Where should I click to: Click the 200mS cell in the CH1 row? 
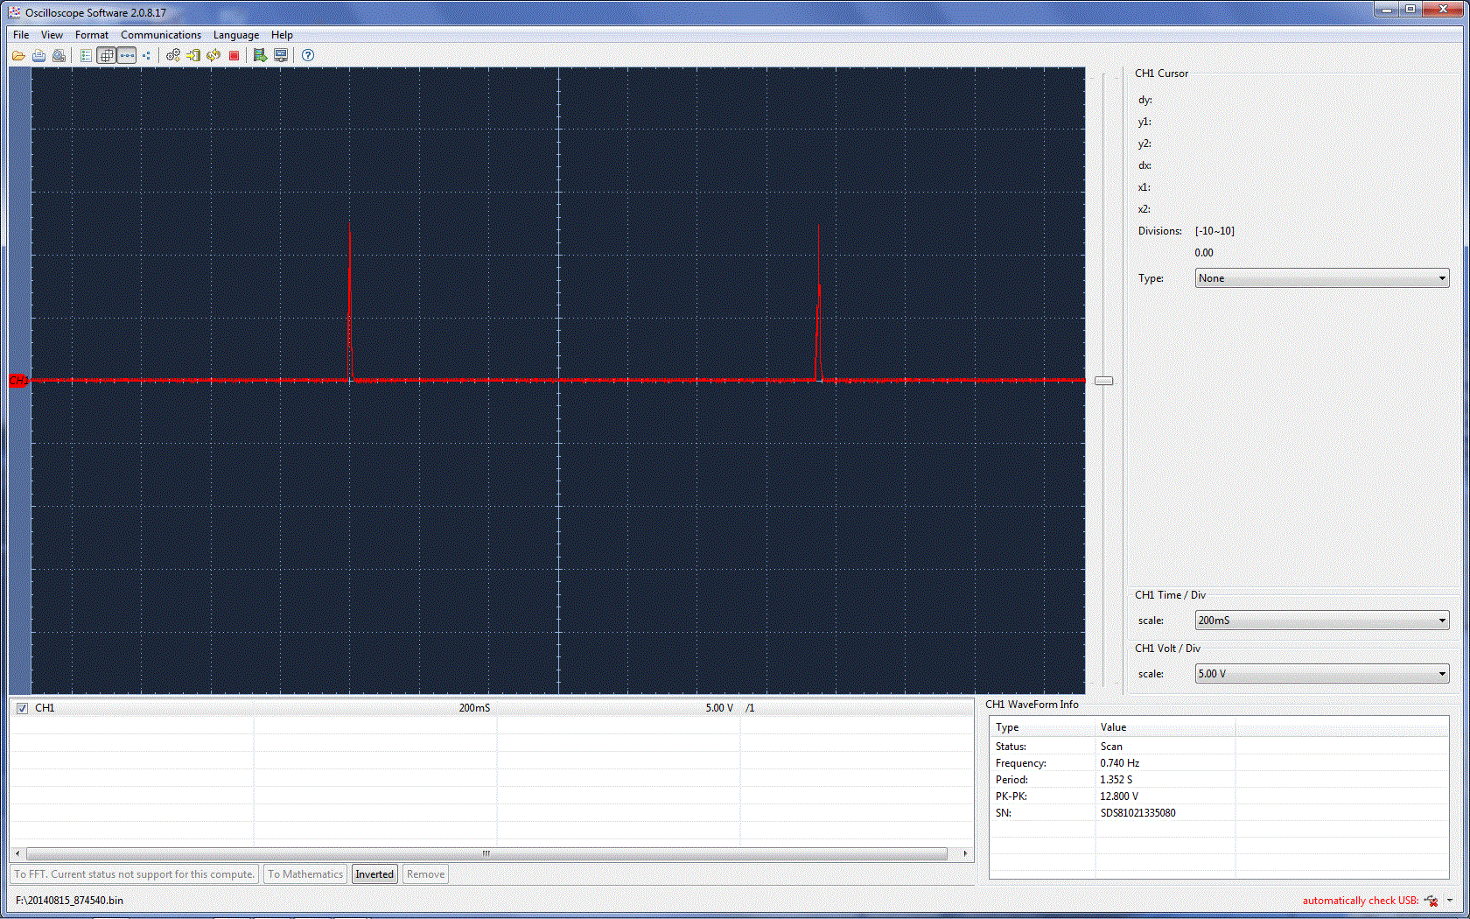pos(474,708)
